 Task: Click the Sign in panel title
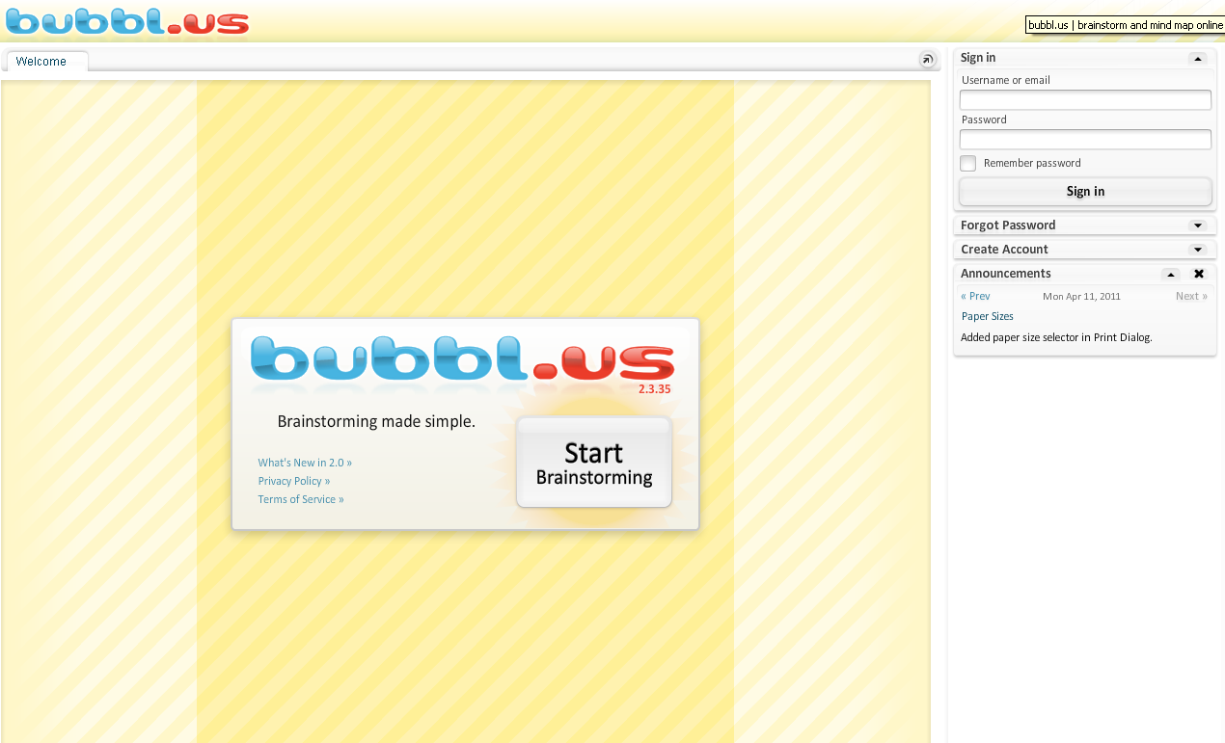point(978,59)
